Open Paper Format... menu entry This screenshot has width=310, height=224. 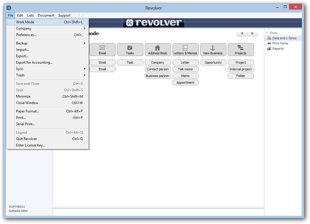[x=47, y=111]
